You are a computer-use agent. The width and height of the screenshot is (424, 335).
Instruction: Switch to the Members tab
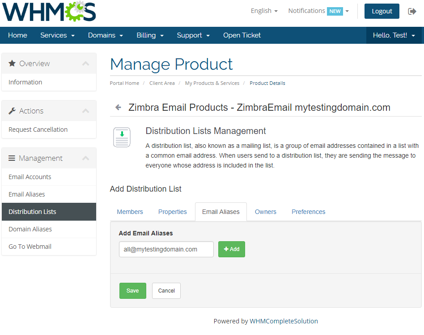pos(130,212)
